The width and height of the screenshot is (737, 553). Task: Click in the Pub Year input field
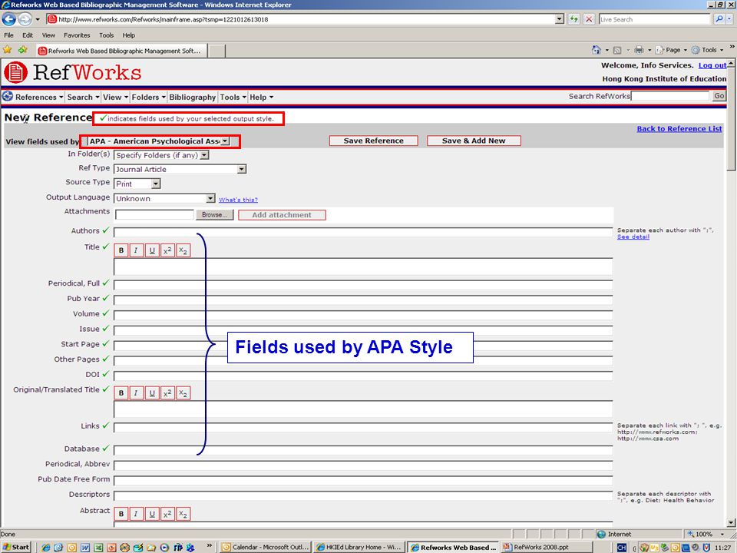tap(363, 300)
